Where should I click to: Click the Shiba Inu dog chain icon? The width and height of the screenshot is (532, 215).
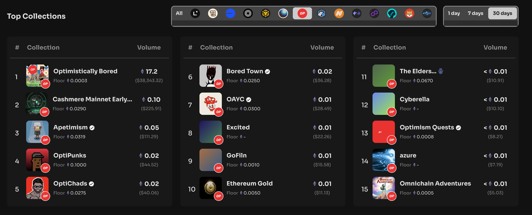[x=409, y=14]
